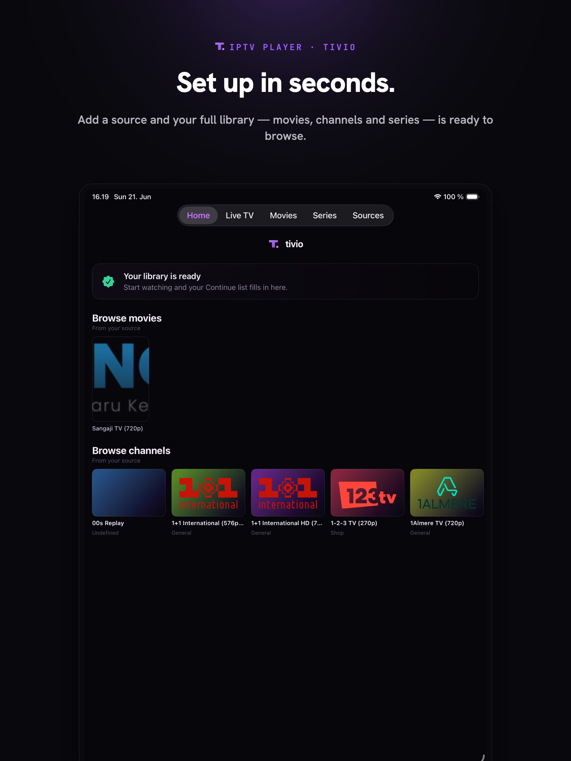Click the 'tivio' wordmark text
This screenshot has height=761, width=571.
294,244
